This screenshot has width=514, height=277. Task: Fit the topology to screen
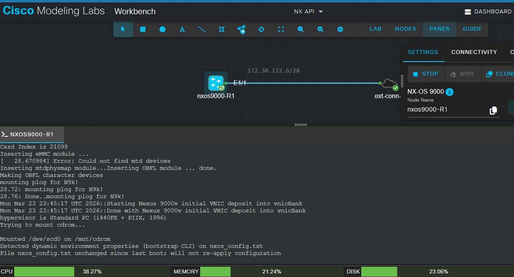coord(281,29)
